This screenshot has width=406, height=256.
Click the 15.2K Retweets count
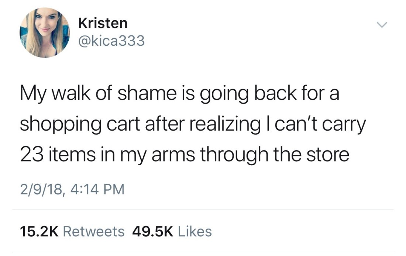pyautogui.click(x=72, y=231)
